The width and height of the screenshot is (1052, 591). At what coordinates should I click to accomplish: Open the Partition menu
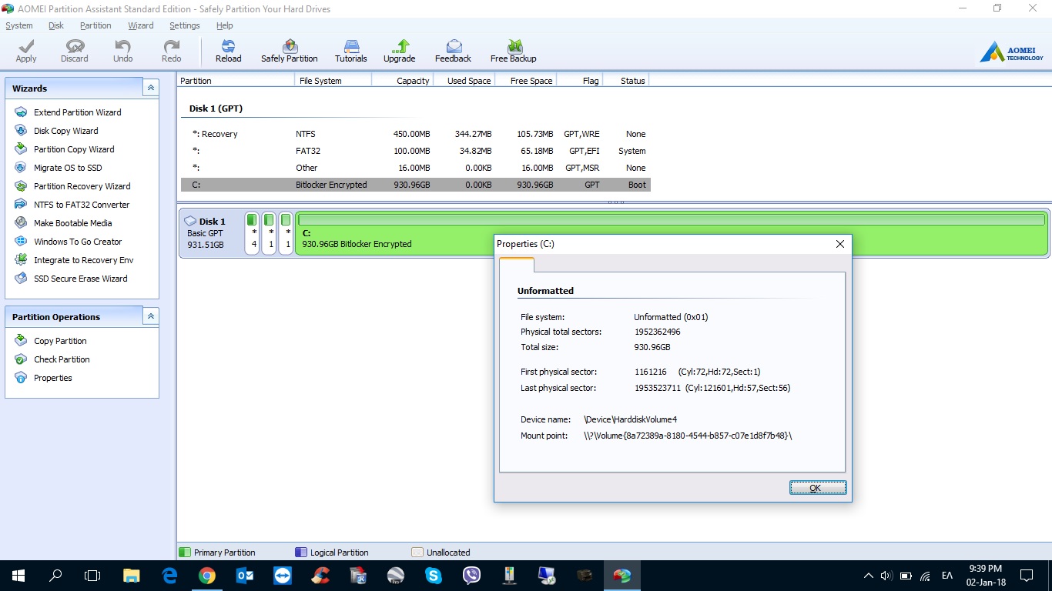click(95, 25)
